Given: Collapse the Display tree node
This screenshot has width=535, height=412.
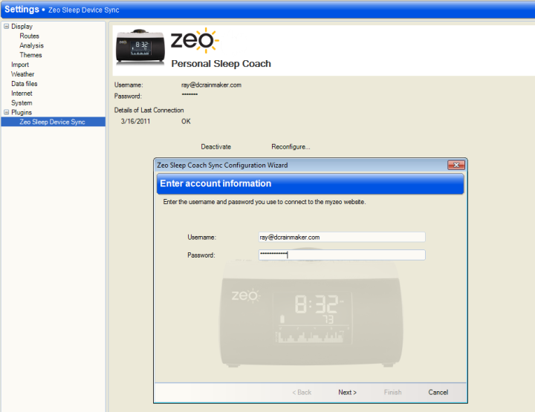Looking at the screenshot, I should (x=6, y=26).
